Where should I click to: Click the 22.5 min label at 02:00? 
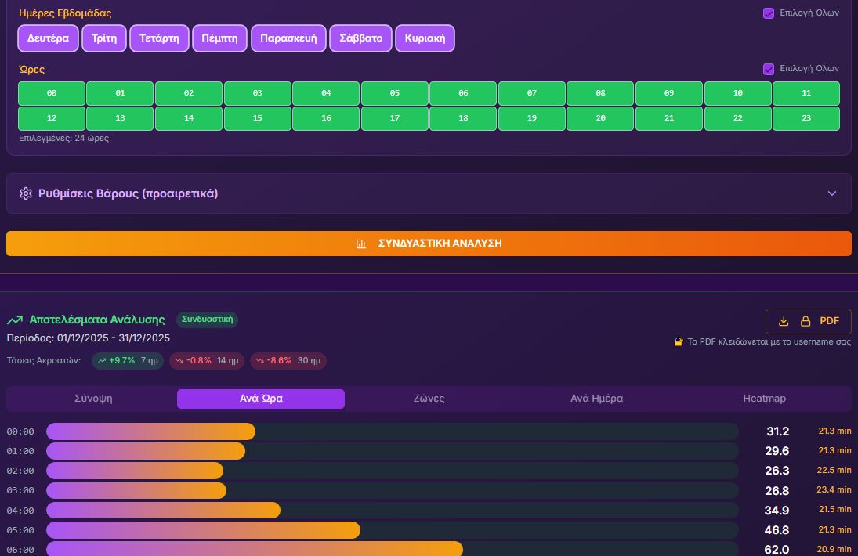coord(834,470)
